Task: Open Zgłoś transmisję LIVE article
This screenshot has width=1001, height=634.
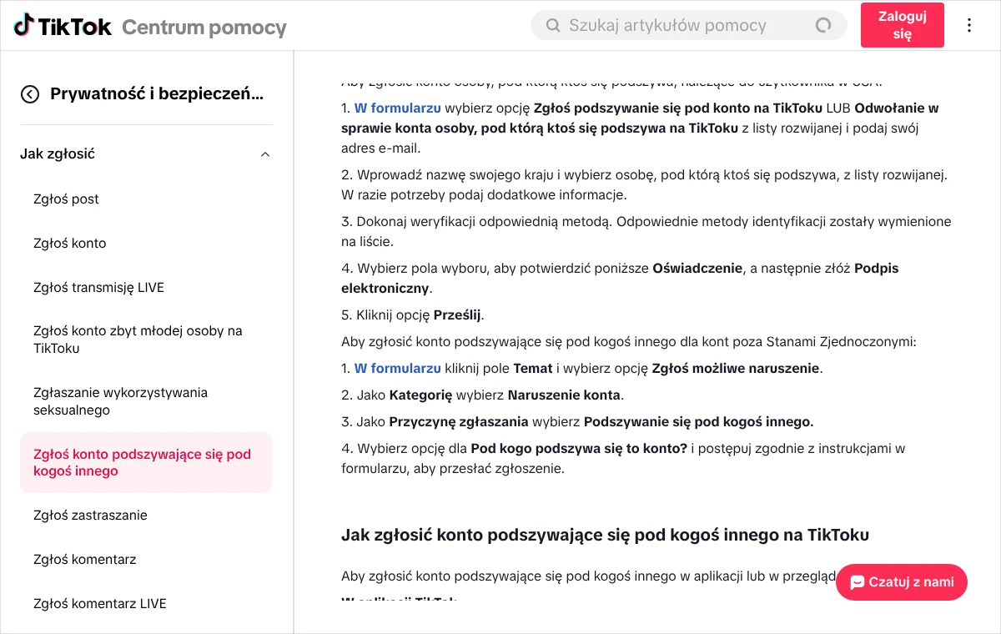Action: (98, 287)
